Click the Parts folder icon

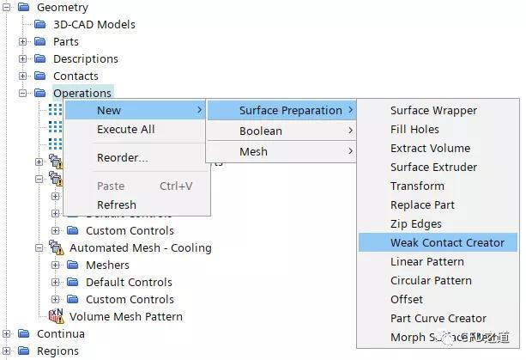[40, 41]
